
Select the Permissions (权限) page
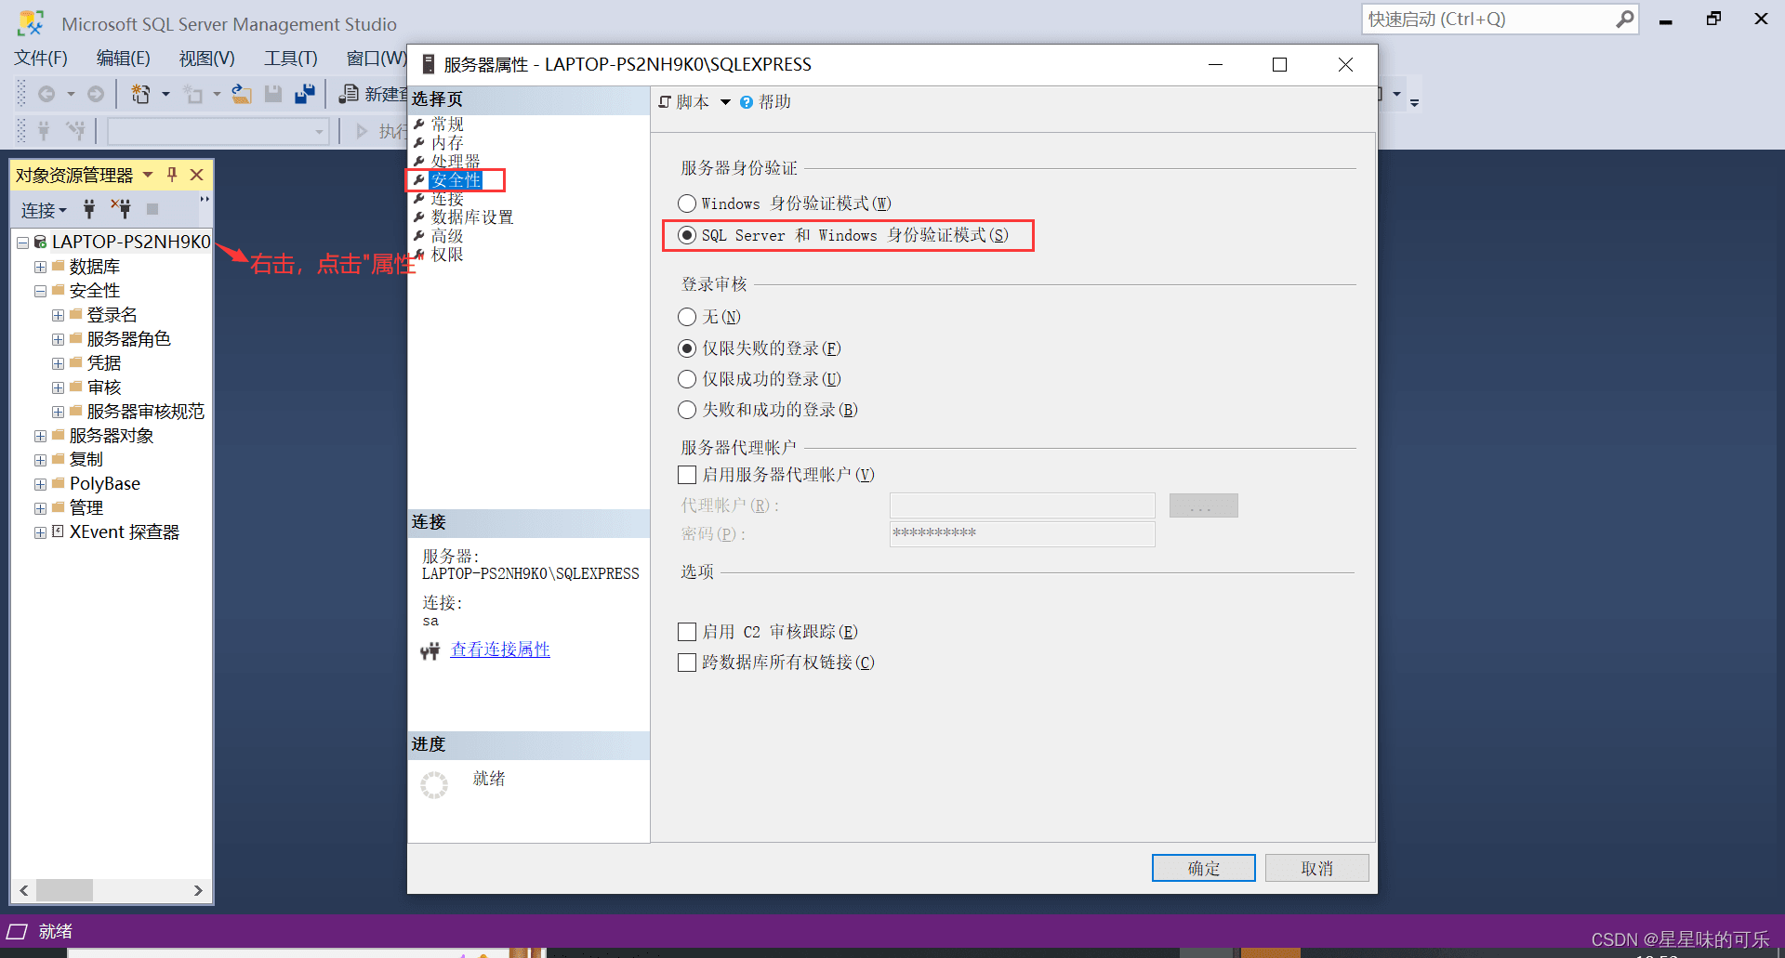point(447,255)
